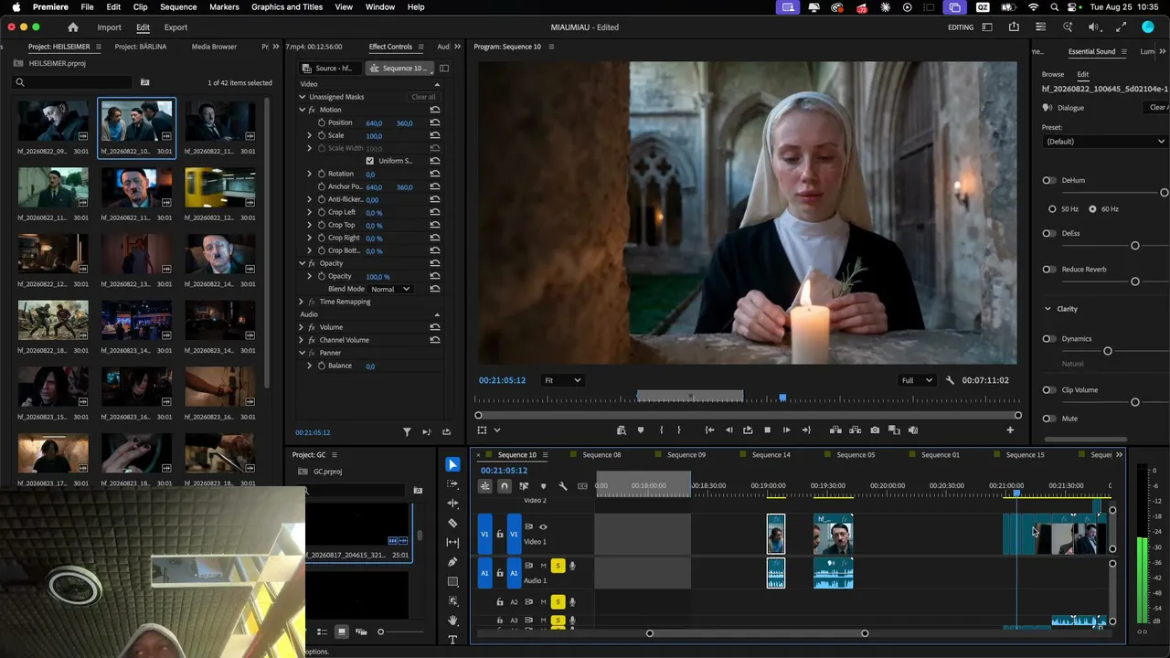Open the Media Browser tab
The width and height of the screenshot is (1170, 658).
tap(214, 47)
